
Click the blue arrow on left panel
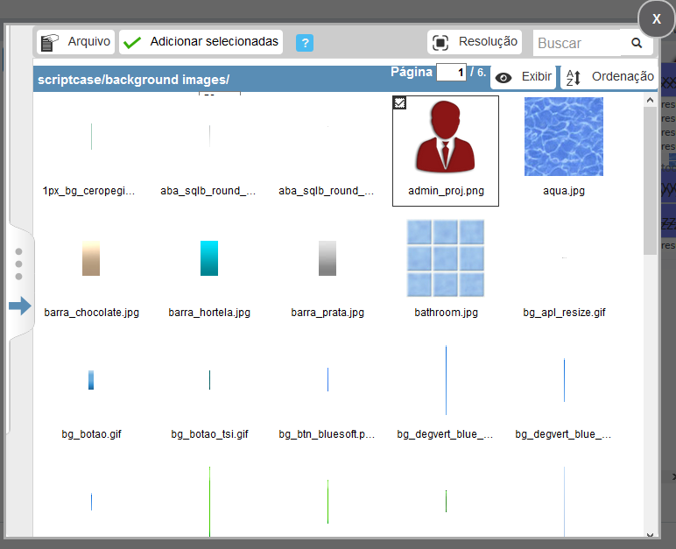[19, 306]
